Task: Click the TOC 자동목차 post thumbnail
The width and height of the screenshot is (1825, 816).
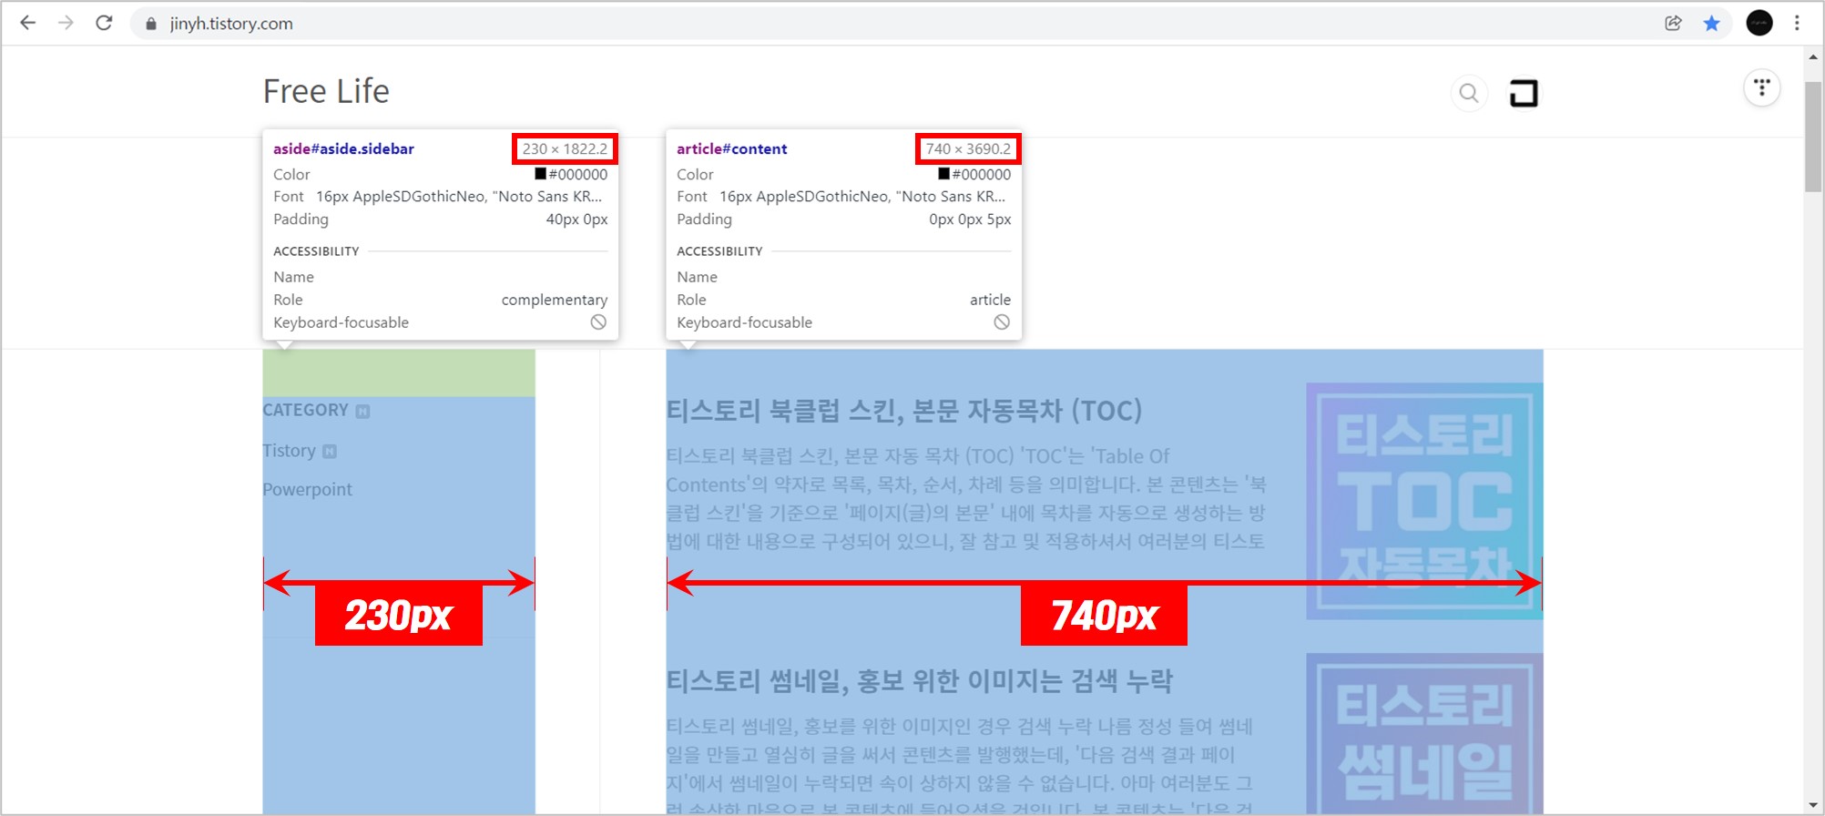Action: tap(1424, 501)
